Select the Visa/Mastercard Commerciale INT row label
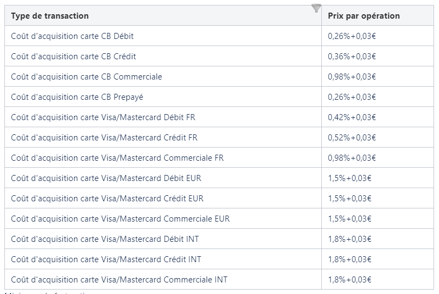The height and width of the screenshot is (294, 439). (119, 280)
